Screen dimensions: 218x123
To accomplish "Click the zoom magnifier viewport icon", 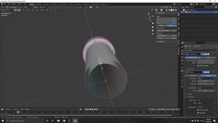I will click(153, 24).
